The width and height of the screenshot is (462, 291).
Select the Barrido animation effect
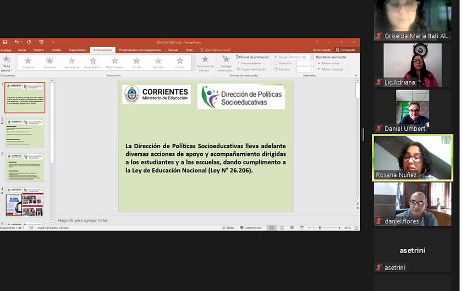(158, 63)
